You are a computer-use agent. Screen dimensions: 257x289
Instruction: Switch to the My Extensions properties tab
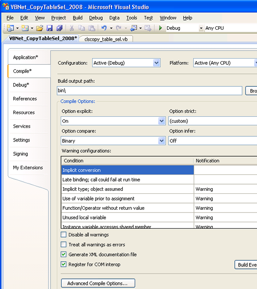(x=29, y=168)
